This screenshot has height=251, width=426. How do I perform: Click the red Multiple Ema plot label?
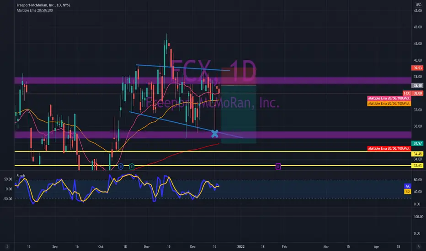(389, 148)
